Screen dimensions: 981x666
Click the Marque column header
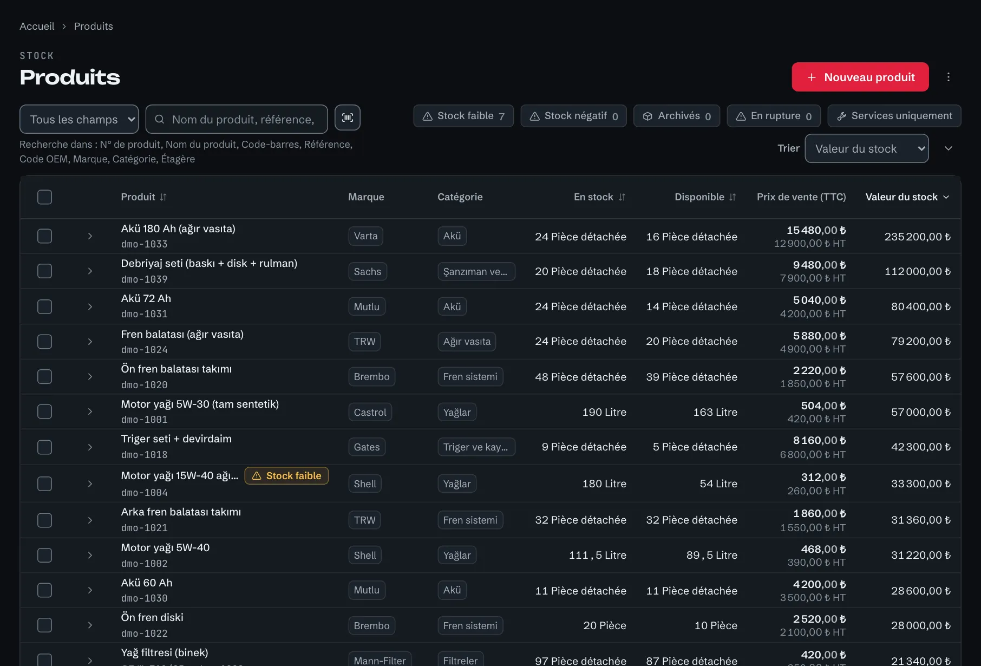(366, 197)
